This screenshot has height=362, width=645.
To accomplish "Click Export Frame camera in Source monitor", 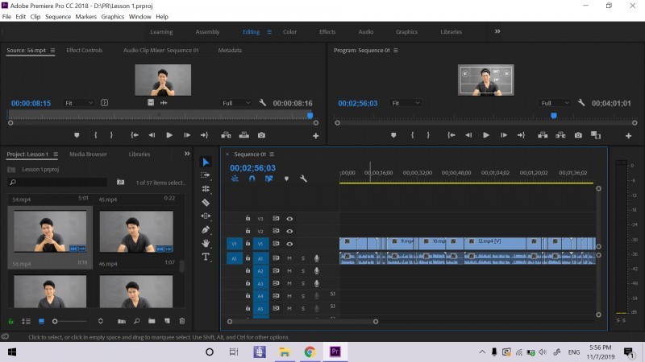I will tap(261, 135).
